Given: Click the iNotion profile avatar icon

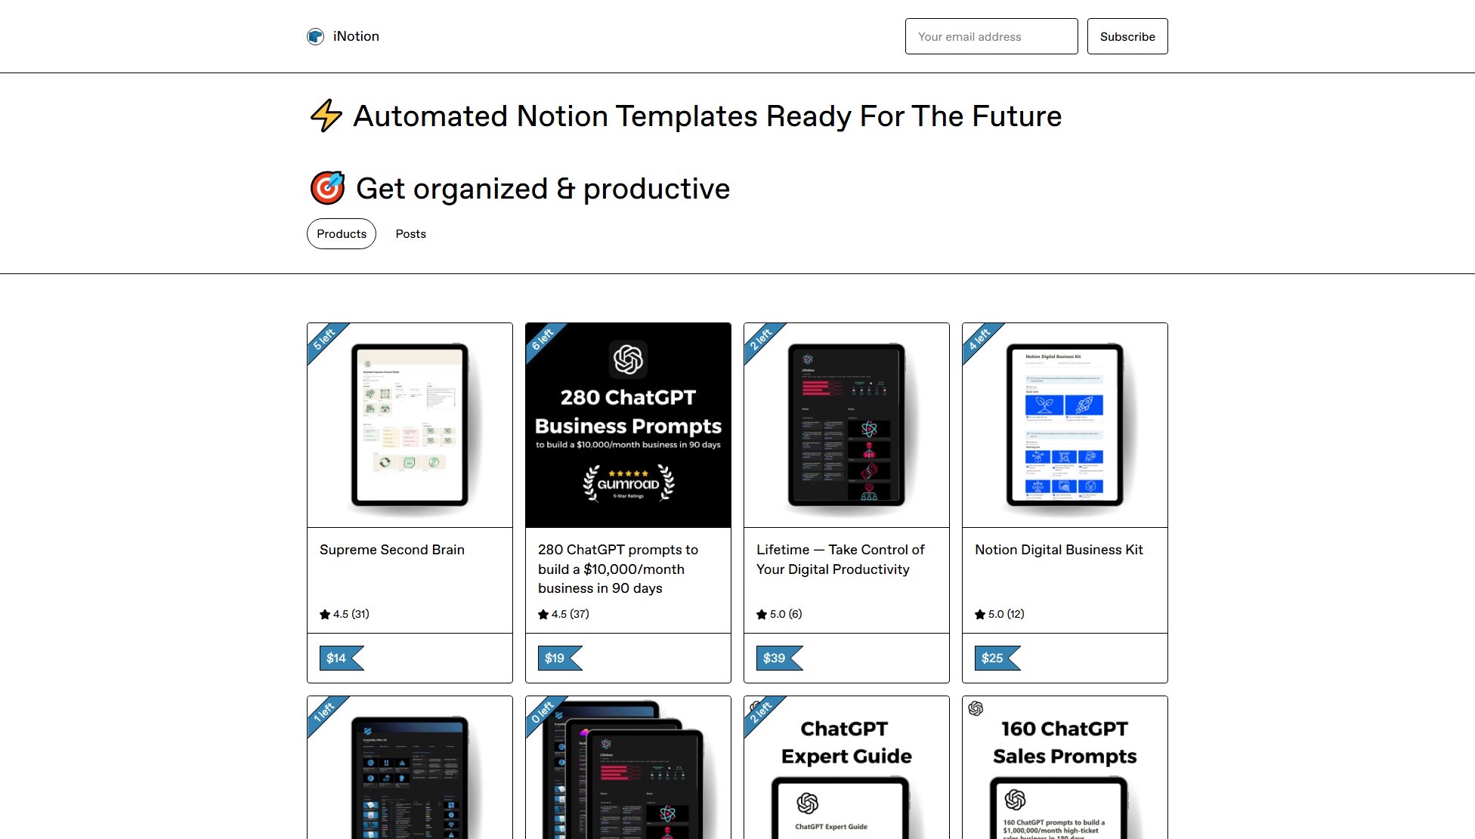Looking at the screenshot, I should tap(315, 36).
